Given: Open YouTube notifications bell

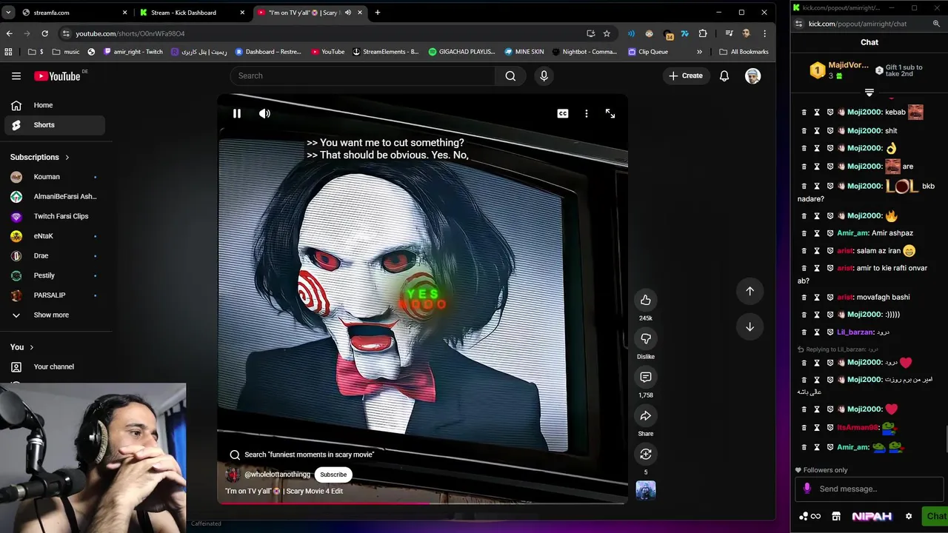Looking at the screenshot, I should pyautogui.click(x=724, y=76).
